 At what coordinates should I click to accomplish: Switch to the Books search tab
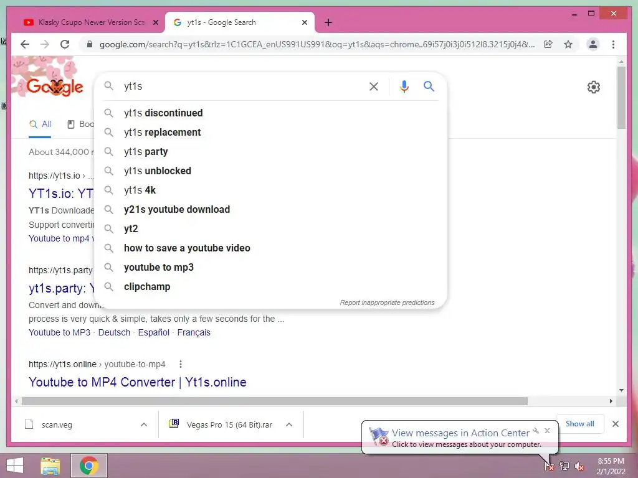pos(80,124)
